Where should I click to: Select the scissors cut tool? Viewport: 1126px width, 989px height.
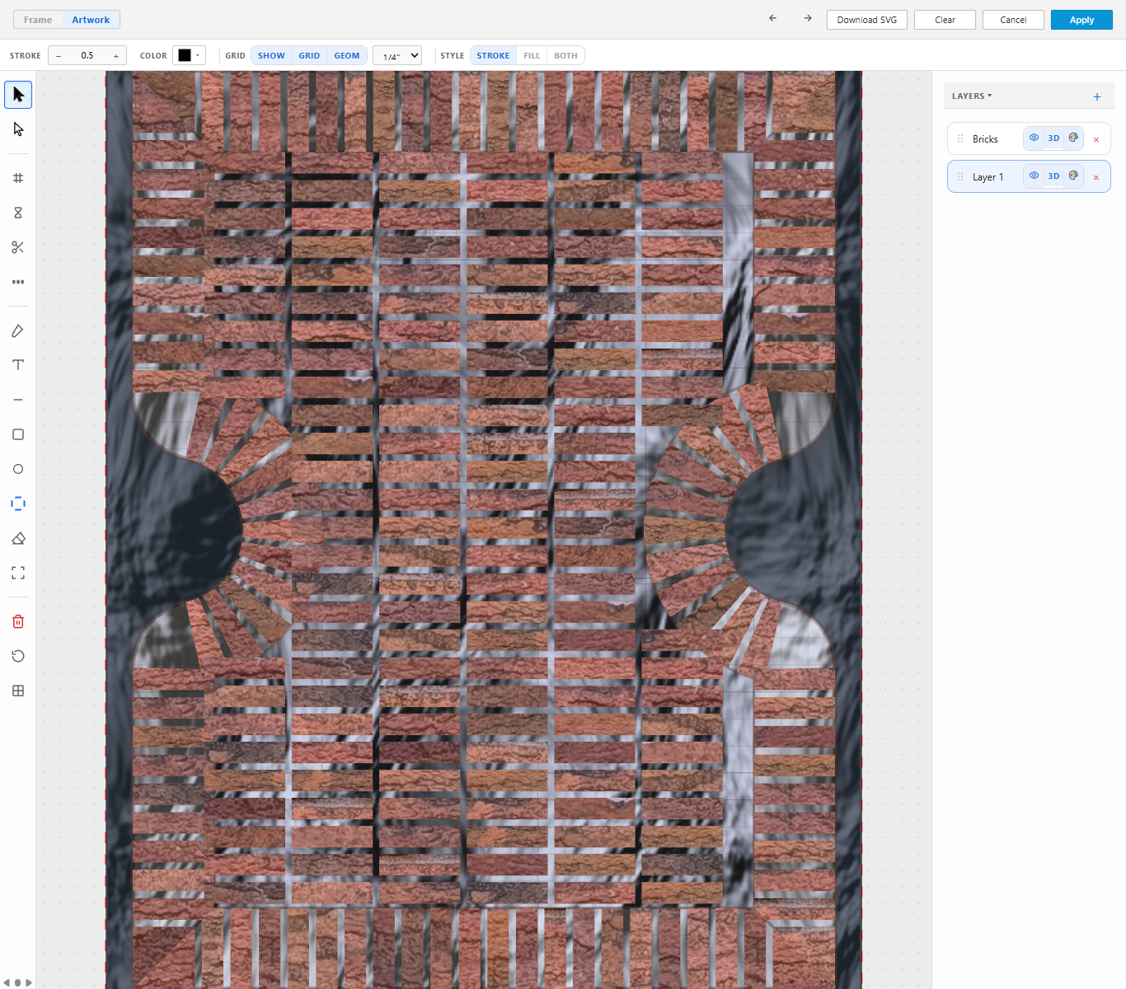point(18,247)
